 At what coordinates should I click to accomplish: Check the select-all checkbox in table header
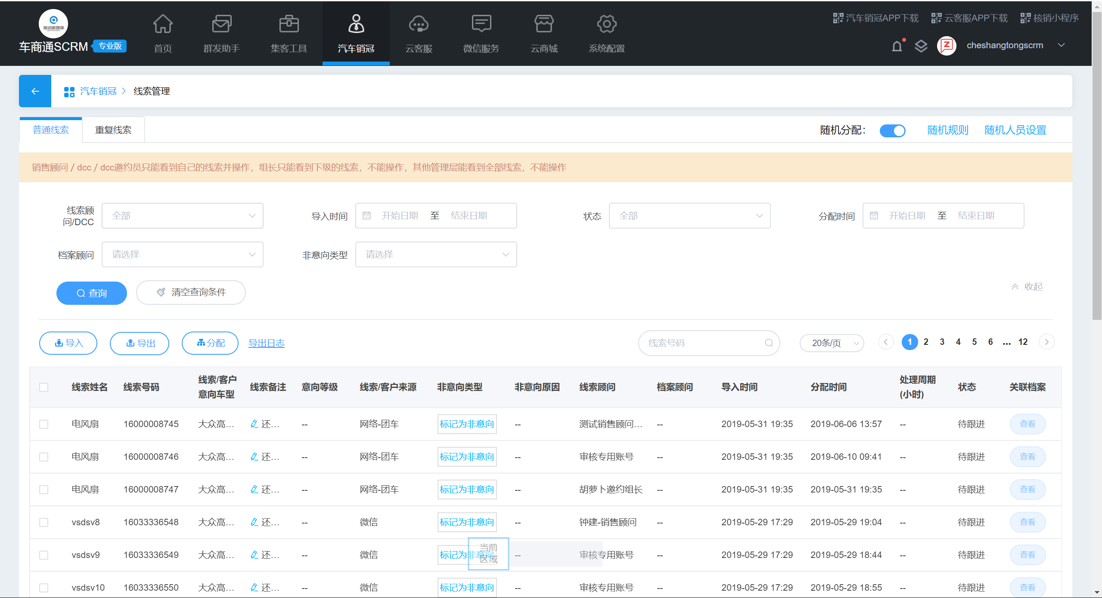[x=43, y=387]
